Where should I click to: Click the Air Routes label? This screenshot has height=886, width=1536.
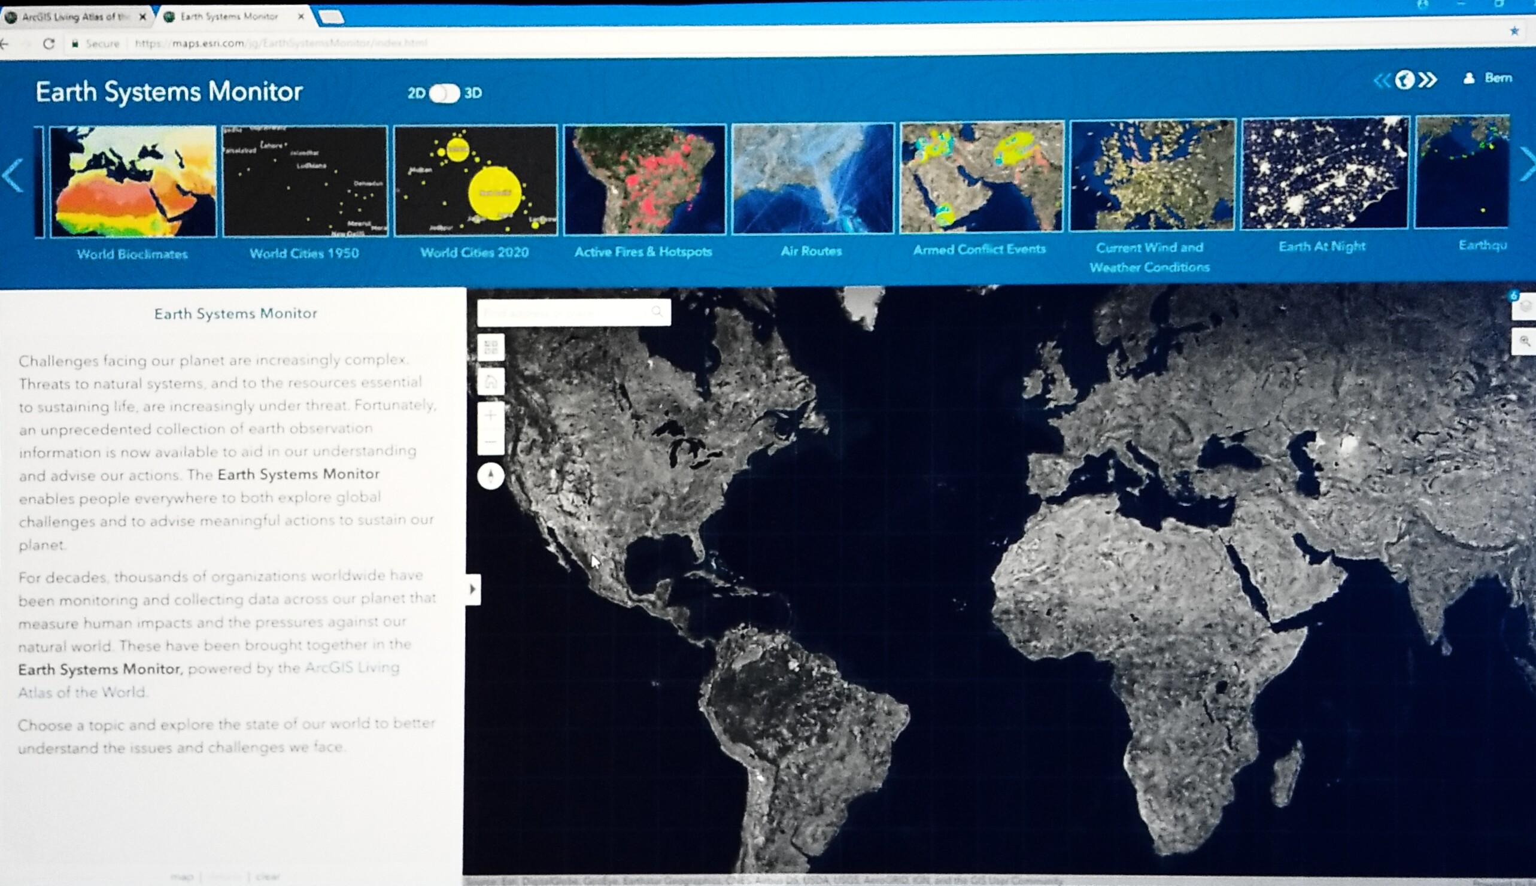click(812, 251)
